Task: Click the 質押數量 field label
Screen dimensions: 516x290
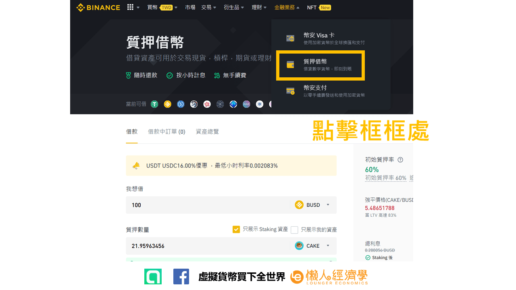Action: [x=137, y=230]
